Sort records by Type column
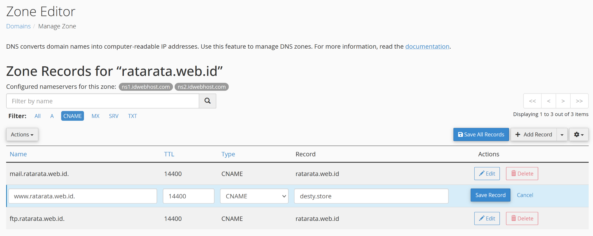This screenshot has width=593, height=236. pyautogui.click(x=228, y=154)
